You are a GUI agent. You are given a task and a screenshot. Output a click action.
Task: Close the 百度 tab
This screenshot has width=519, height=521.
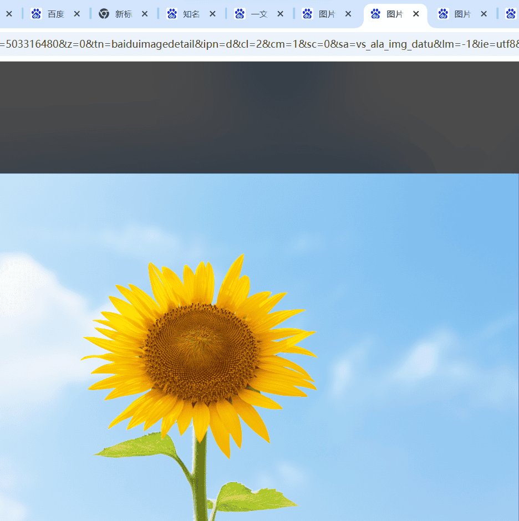tap(77, 14)
